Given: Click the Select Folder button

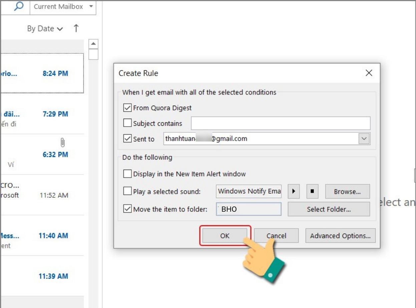Looking at the screenshot, I should pyautogui.click(x=329, y=209).
